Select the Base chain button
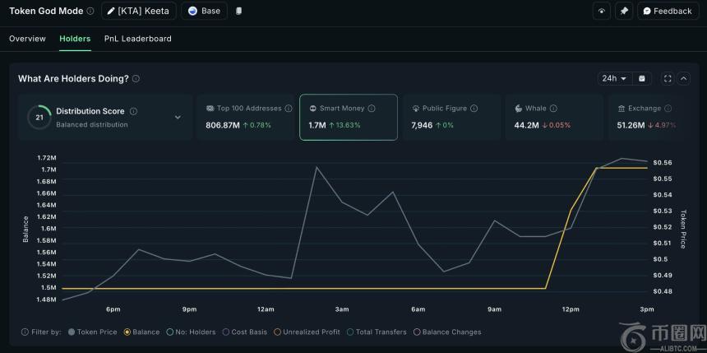Image resolution: width=707 pixels, height=353 pixels. point(204,12)
